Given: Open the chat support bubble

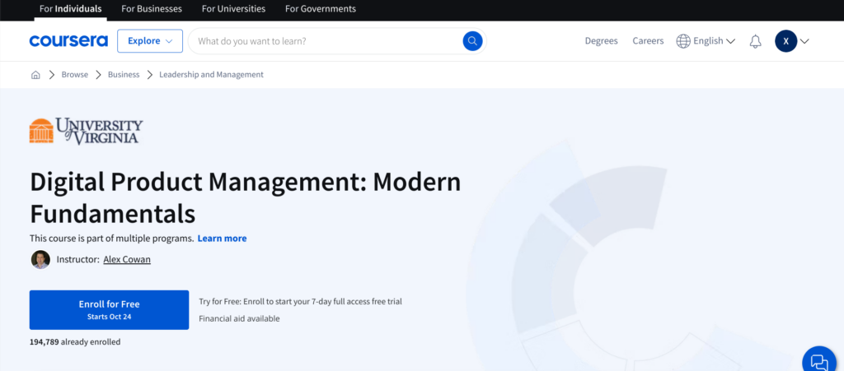Looking at the screenshot, I should (x=818, y=361).
